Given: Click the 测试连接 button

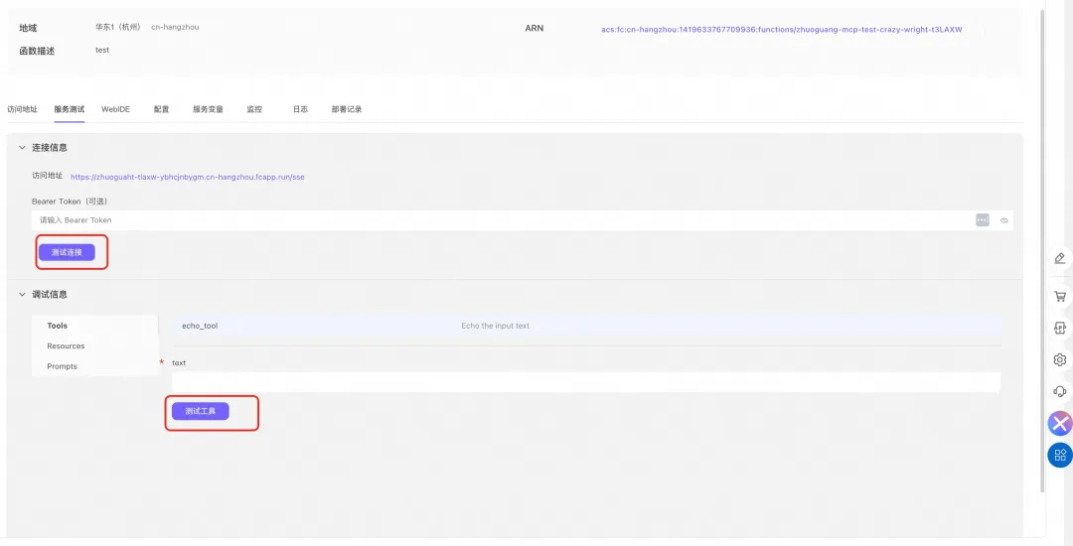Looking at the screenshot, I should pyautogui.click(x=67, y=252).
